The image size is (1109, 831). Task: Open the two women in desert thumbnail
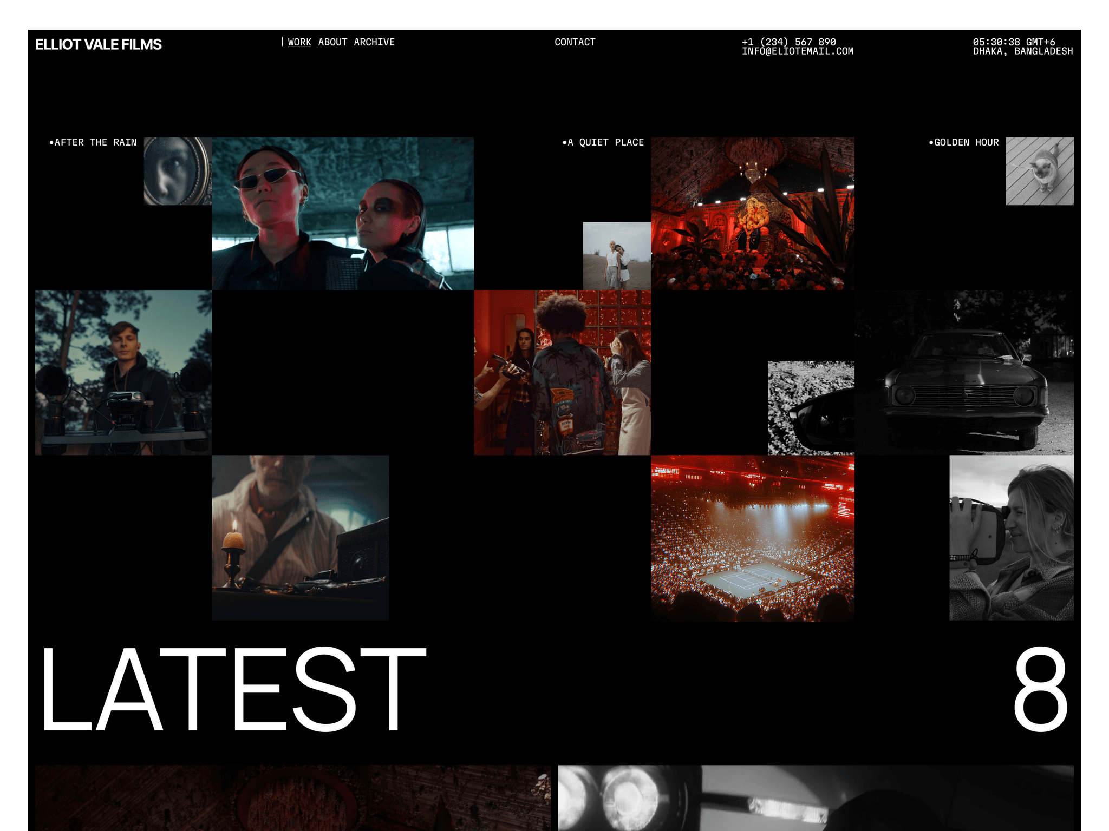point(617,255)
